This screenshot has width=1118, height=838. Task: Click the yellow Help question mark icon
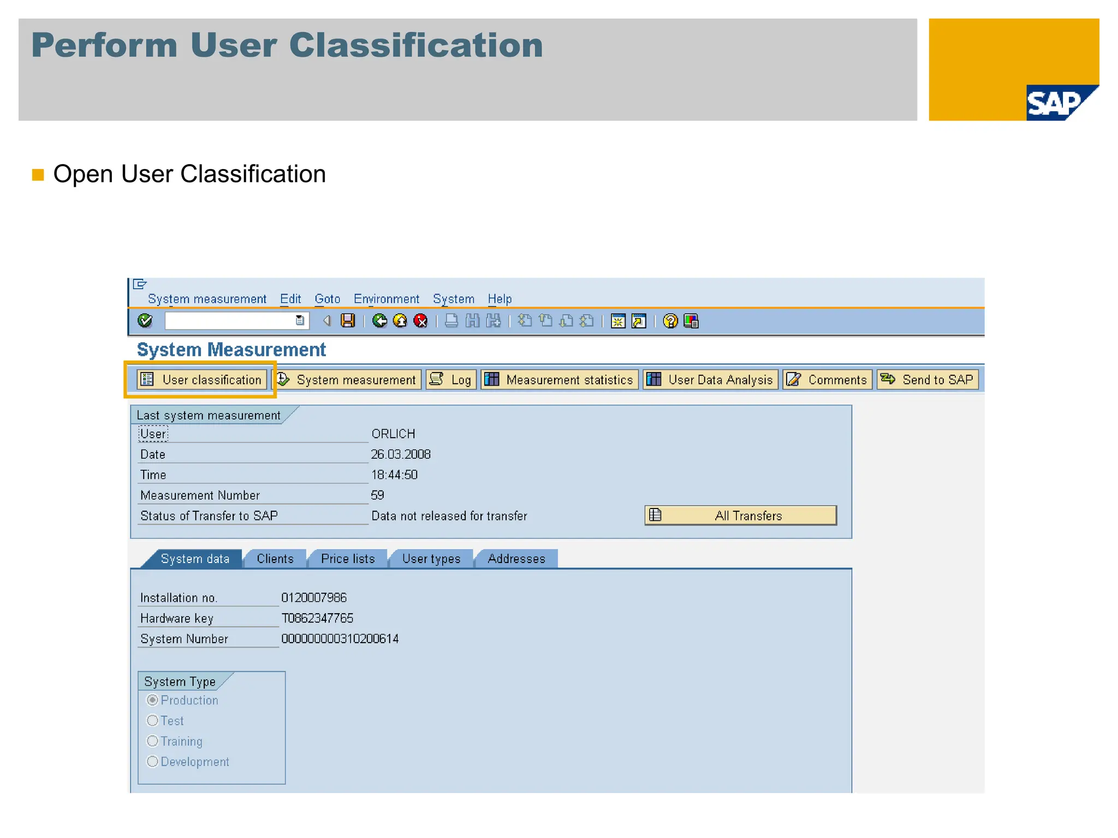coord(670,321)
